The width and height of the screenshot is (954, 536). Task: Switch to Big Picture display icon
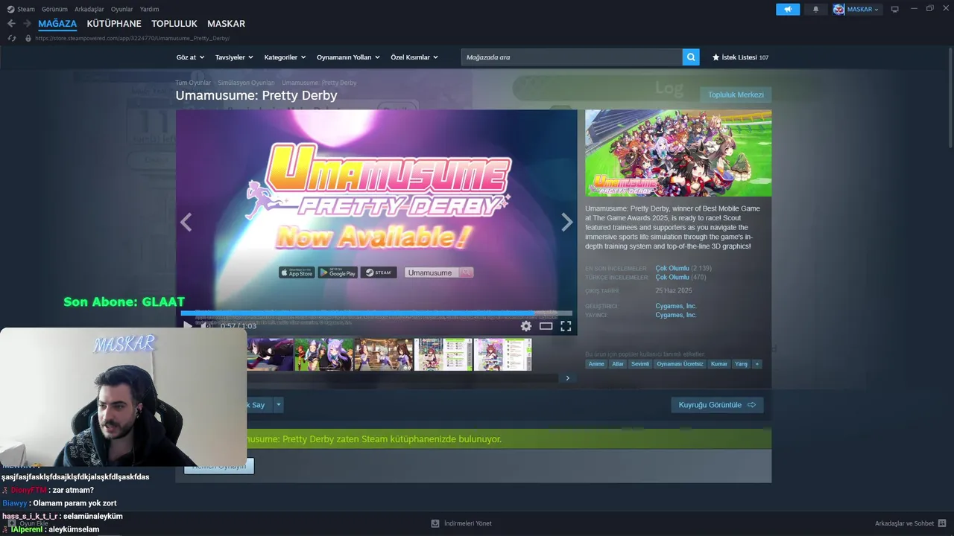coord(895,9)
